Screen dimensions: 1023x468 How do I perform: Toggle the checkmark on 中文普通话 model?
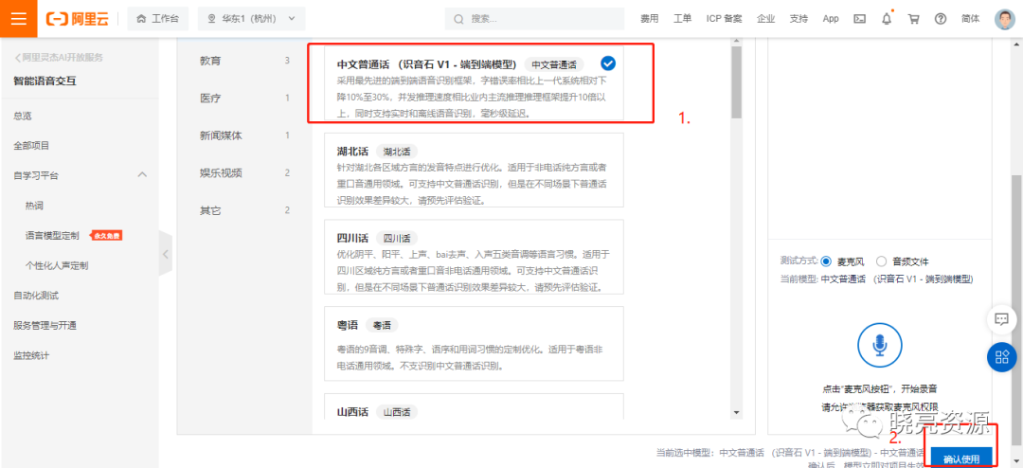[x=608, y=63]
